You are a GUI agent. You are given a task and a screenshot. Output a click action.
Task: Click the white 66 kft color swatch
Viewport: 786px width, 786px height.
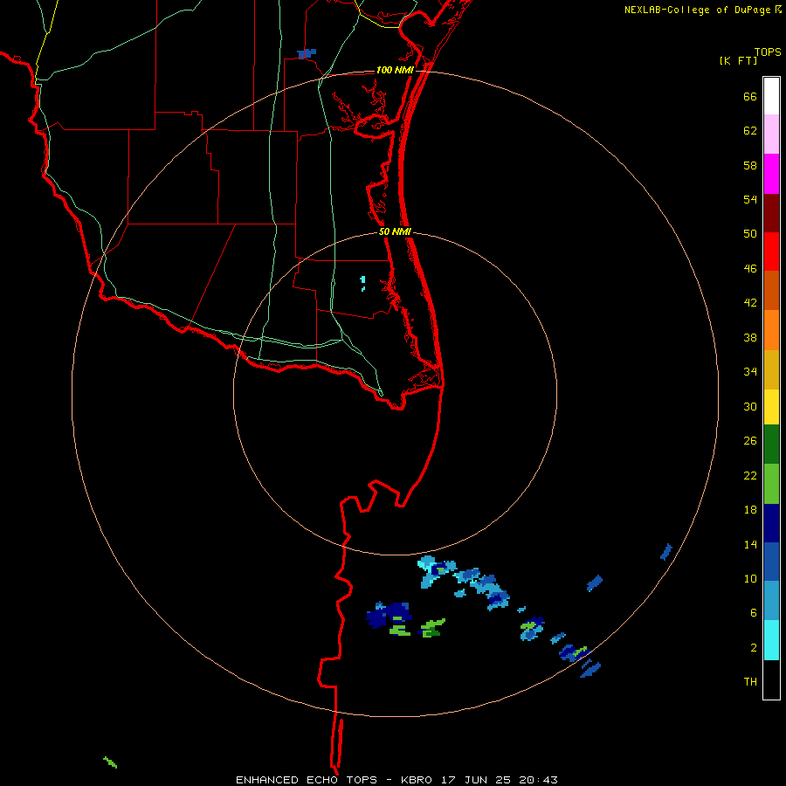[x=771, y=96]
